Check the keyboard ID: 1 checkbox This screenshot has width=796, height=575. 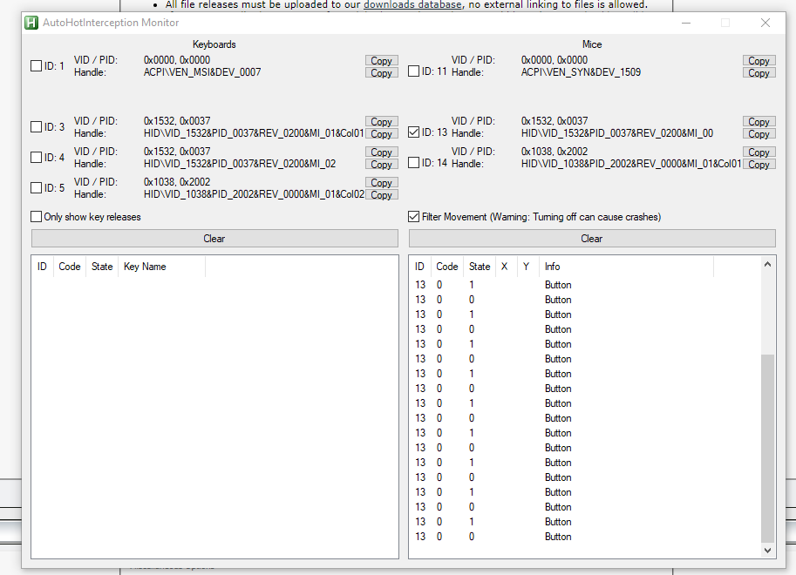[x=36, y=66]
